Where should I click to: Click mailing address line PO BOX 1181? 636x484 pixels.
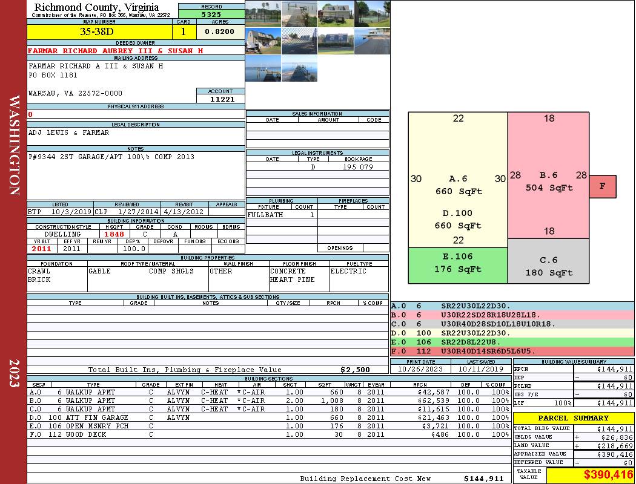(x=53, y=75)
